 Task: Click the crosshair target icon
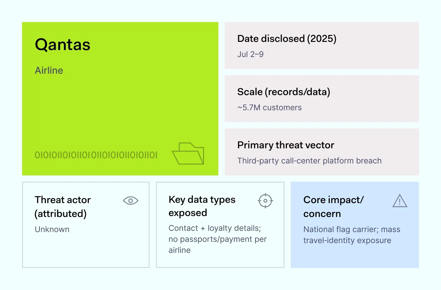pos(265,201)
